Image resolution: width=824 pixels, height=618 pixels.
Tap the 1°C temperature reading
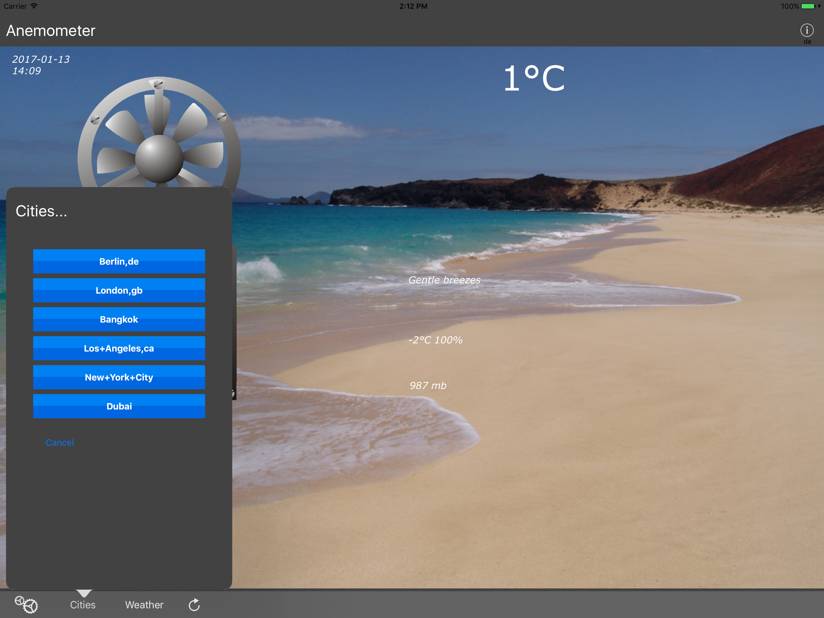coord(534,78)
